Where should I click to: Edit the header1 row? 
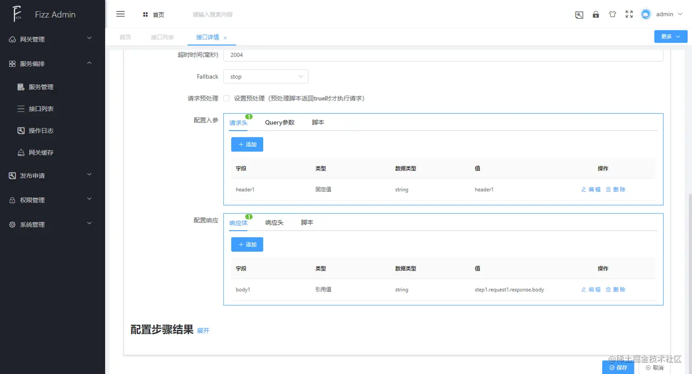click(x=591, y=190)
